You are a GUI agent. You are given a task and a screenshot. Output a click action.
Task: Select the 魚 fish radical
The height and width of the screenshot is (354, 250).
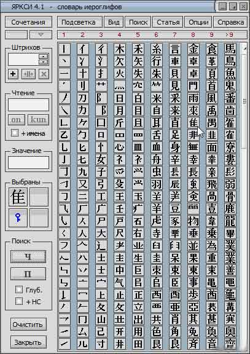click(230, 74)
